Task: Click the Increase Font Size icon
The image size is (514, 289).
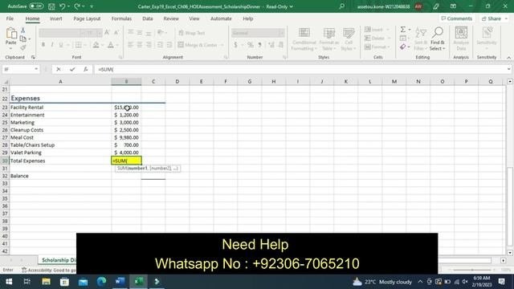Action: tap(107, 32)
